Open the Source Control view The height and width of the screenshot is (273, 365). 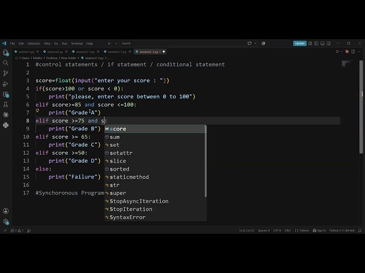pos(6,73)
